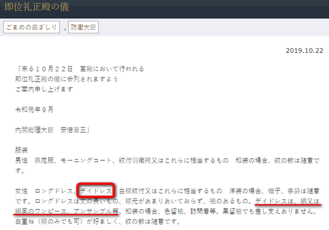329x230 pixels.
Task: Click the heading 服装
Action: pos(21,150)
